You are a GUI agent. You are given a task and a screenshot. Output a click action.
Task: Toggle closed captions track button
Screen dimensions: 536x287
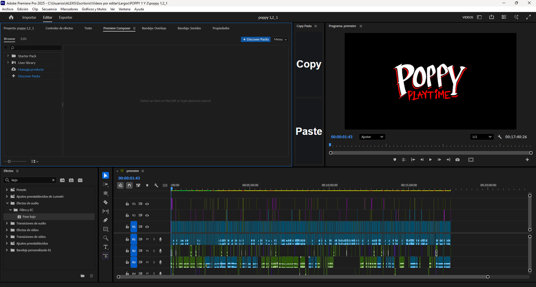point(165,185)
